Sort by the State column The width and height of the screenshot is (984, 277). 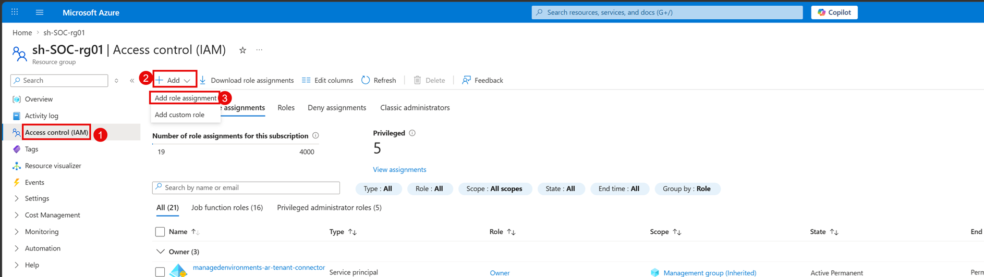click(x=824, y=232)
